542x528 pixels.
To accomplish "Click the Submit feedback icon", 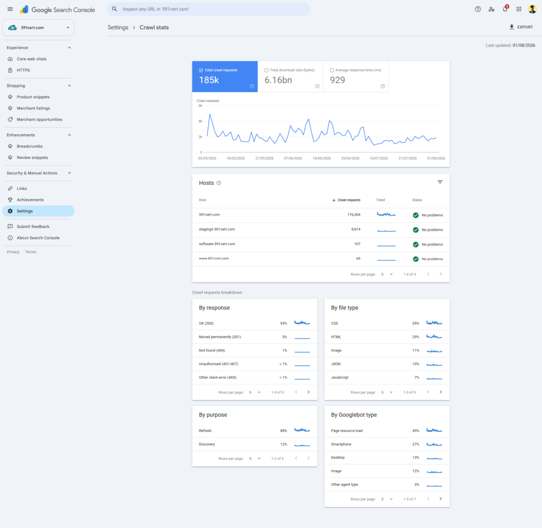I will [10, 226].
